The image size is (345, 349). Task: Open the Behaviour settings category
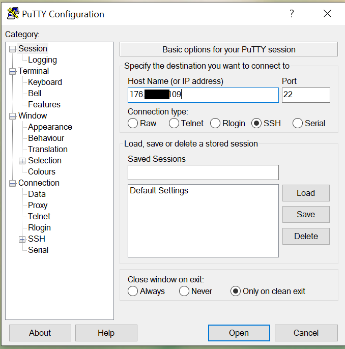(46, 138)
